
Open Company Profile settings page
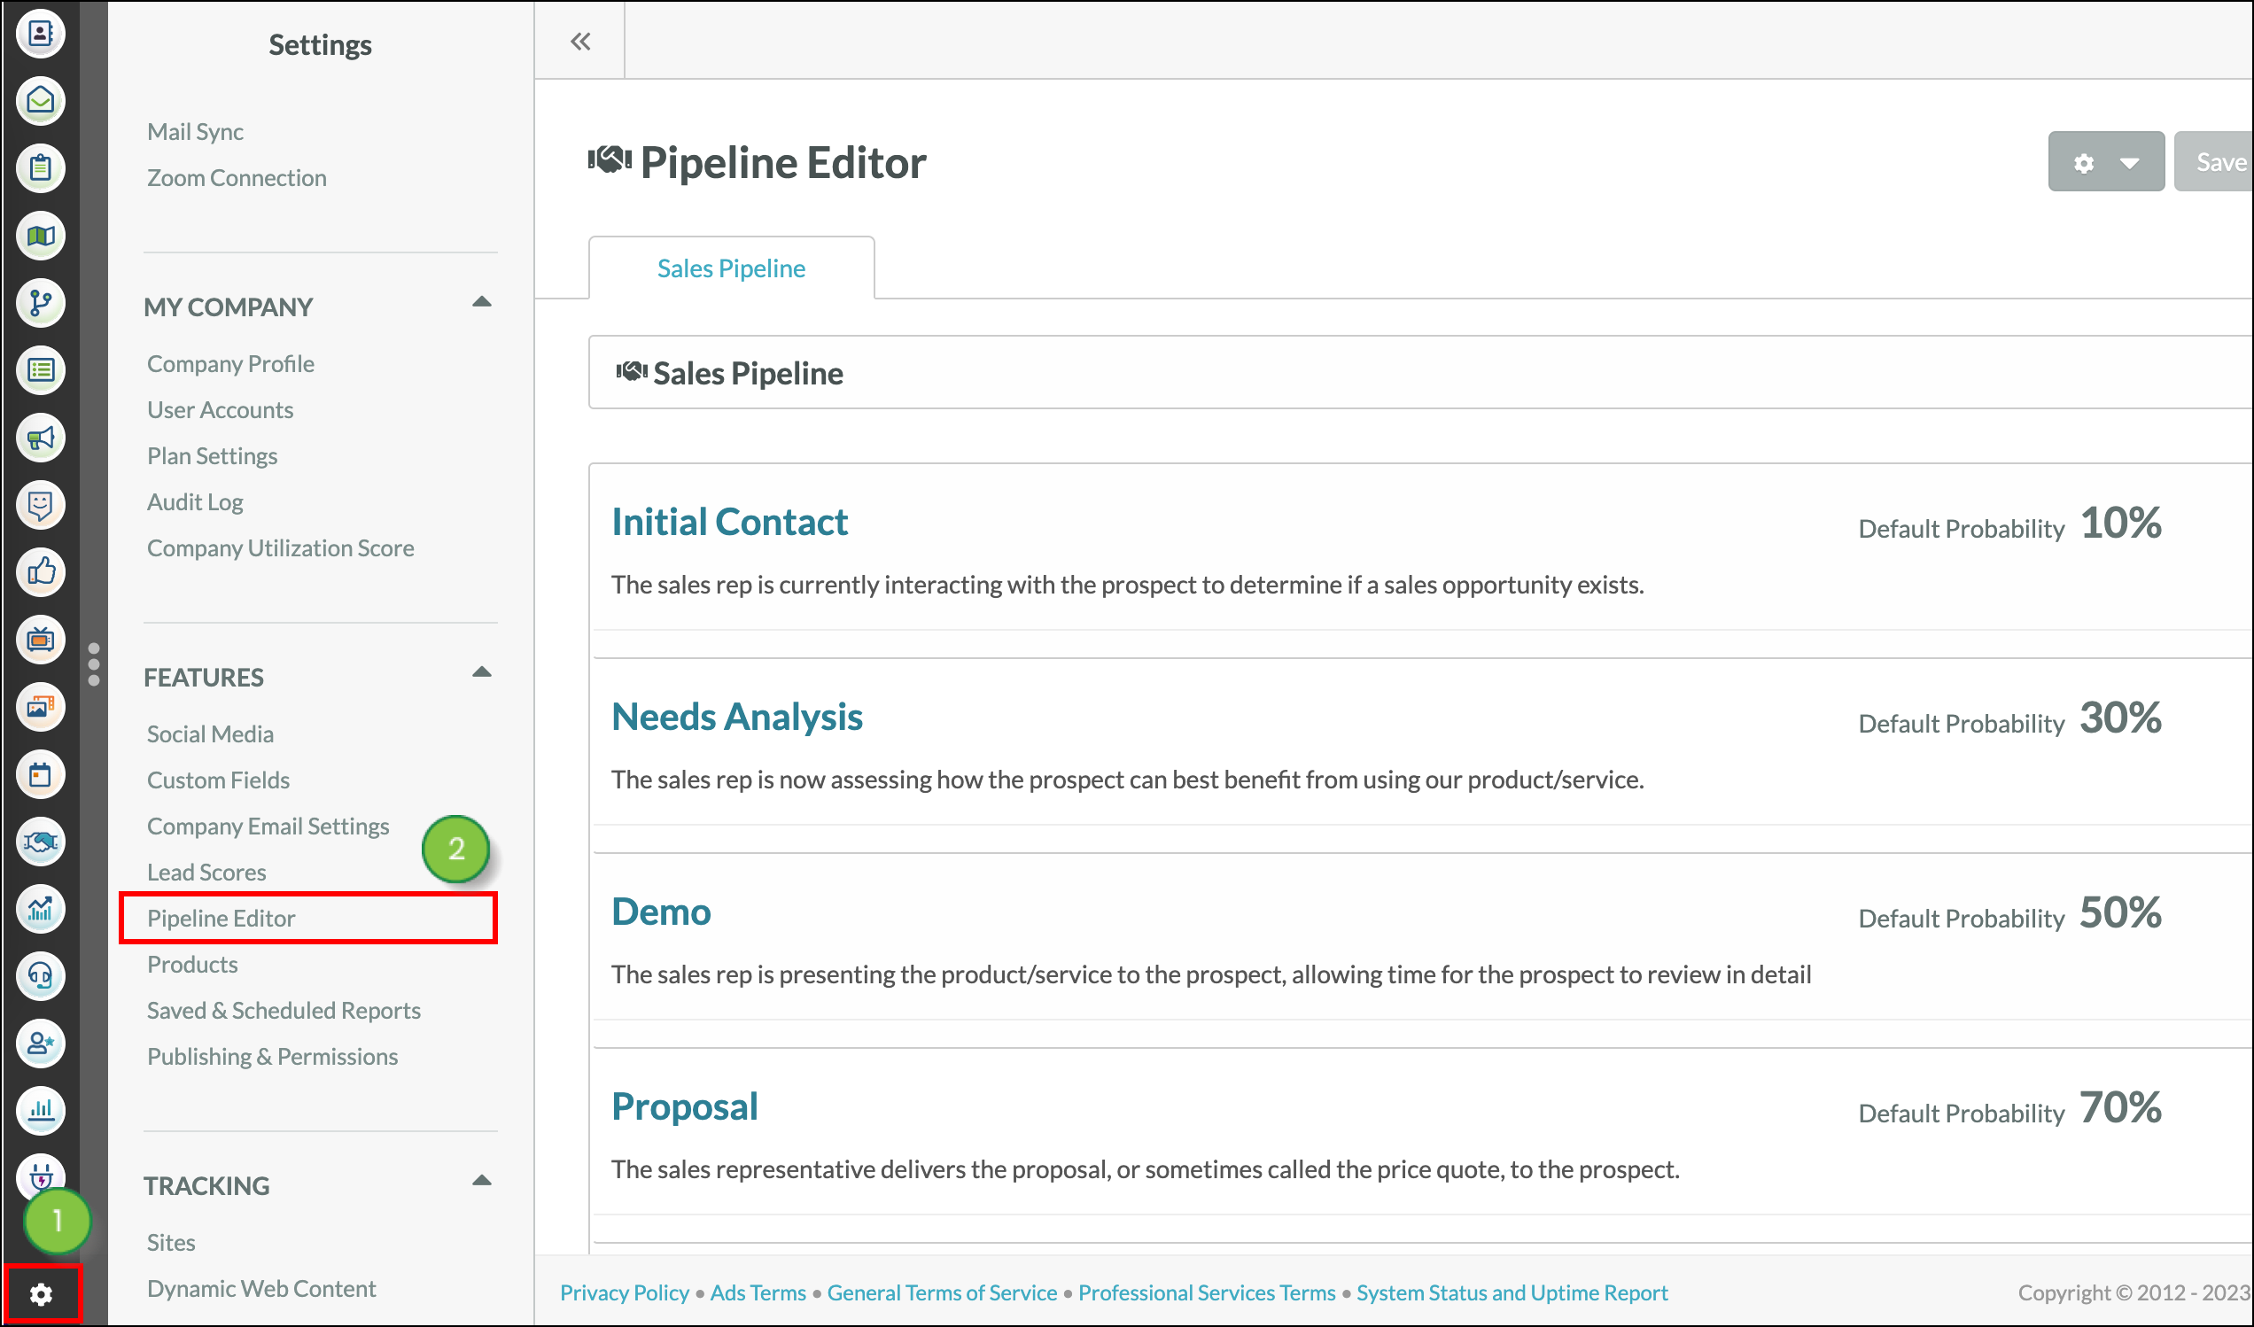click(x=229, y=363)
